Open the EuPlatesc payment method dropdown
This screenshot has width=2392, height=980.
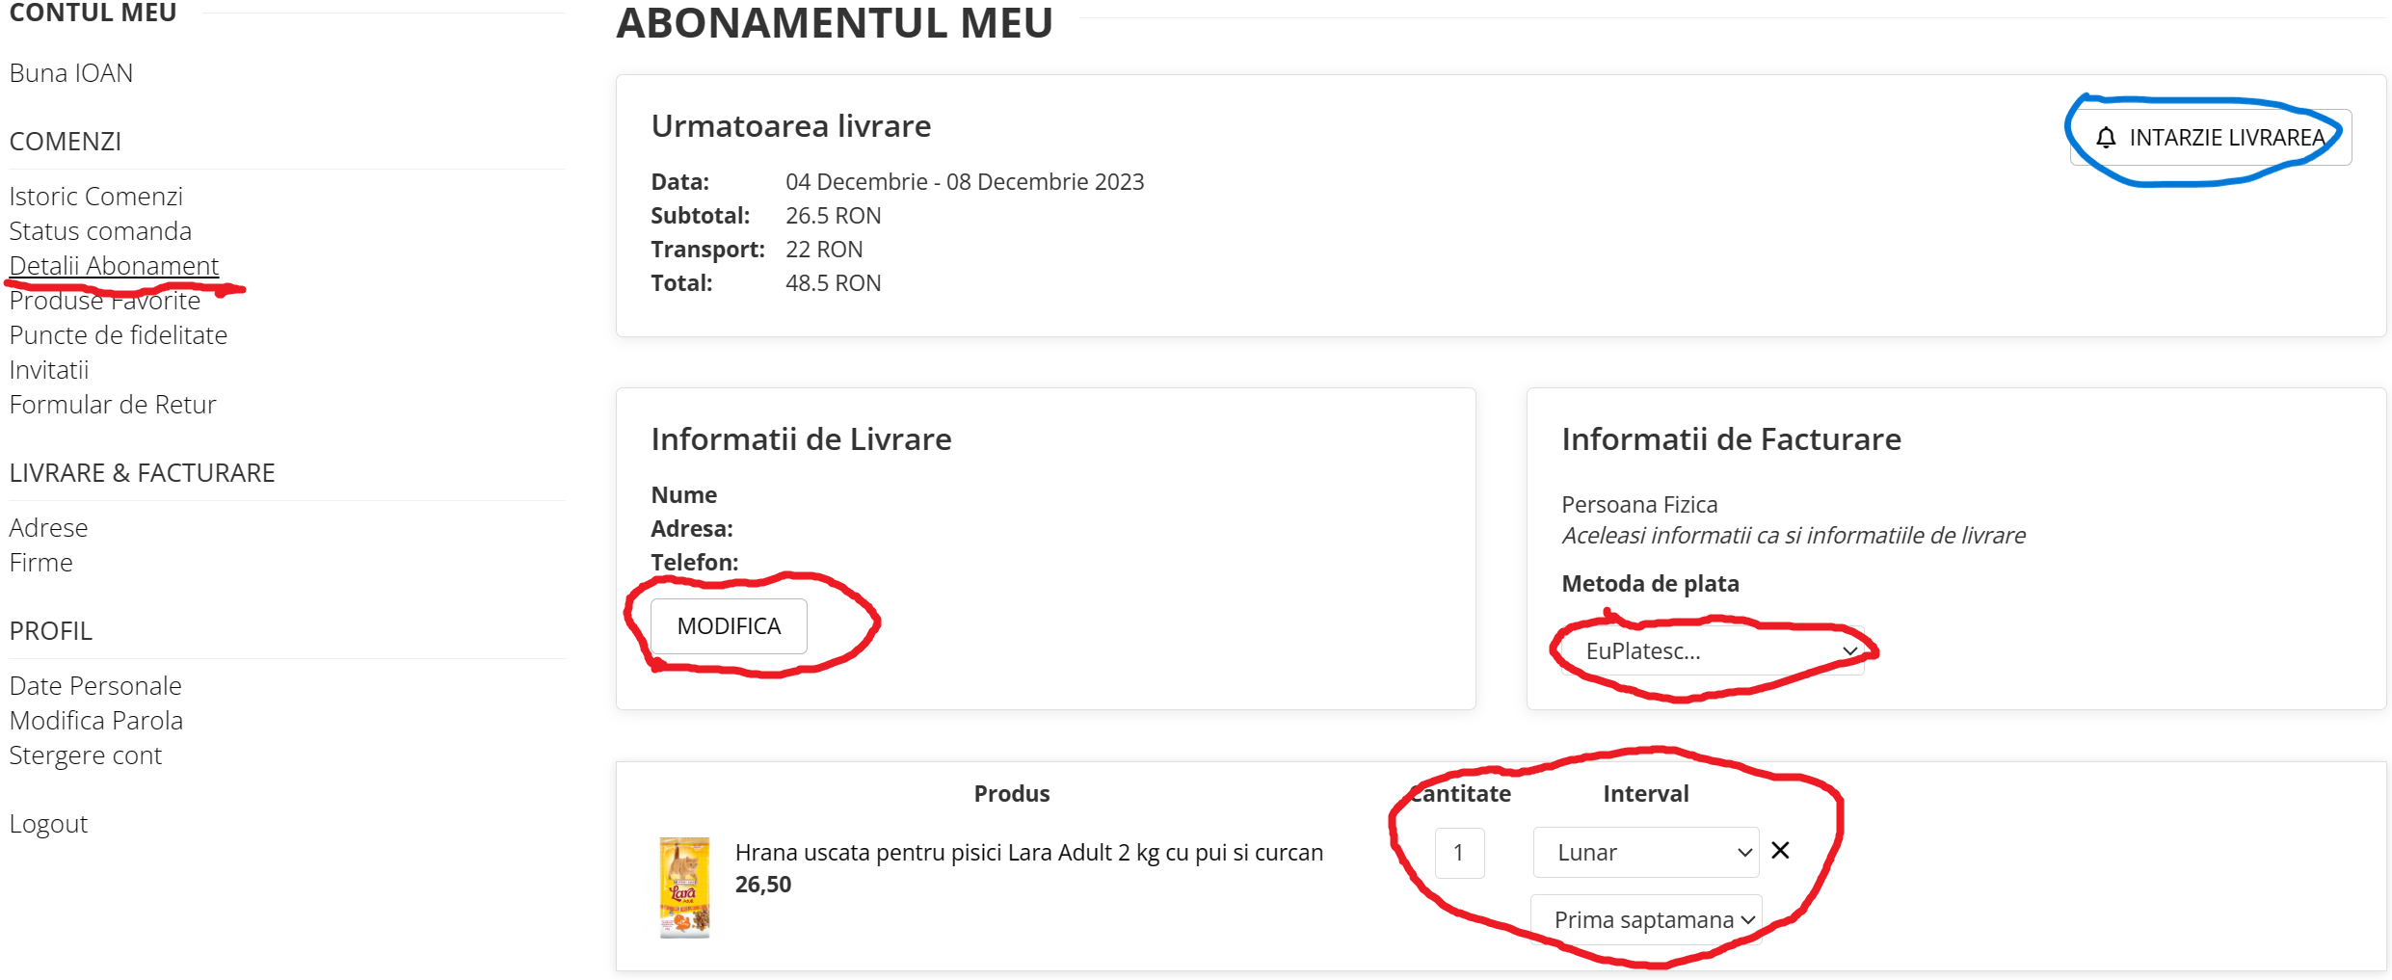click(x=1713, y=651)
